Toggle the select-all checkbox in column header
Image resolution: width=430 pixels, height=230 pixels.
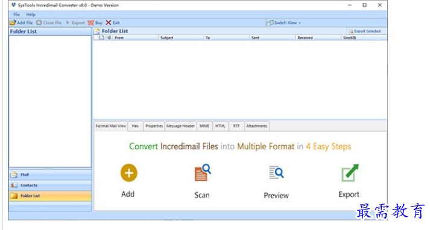coord(96,37)
